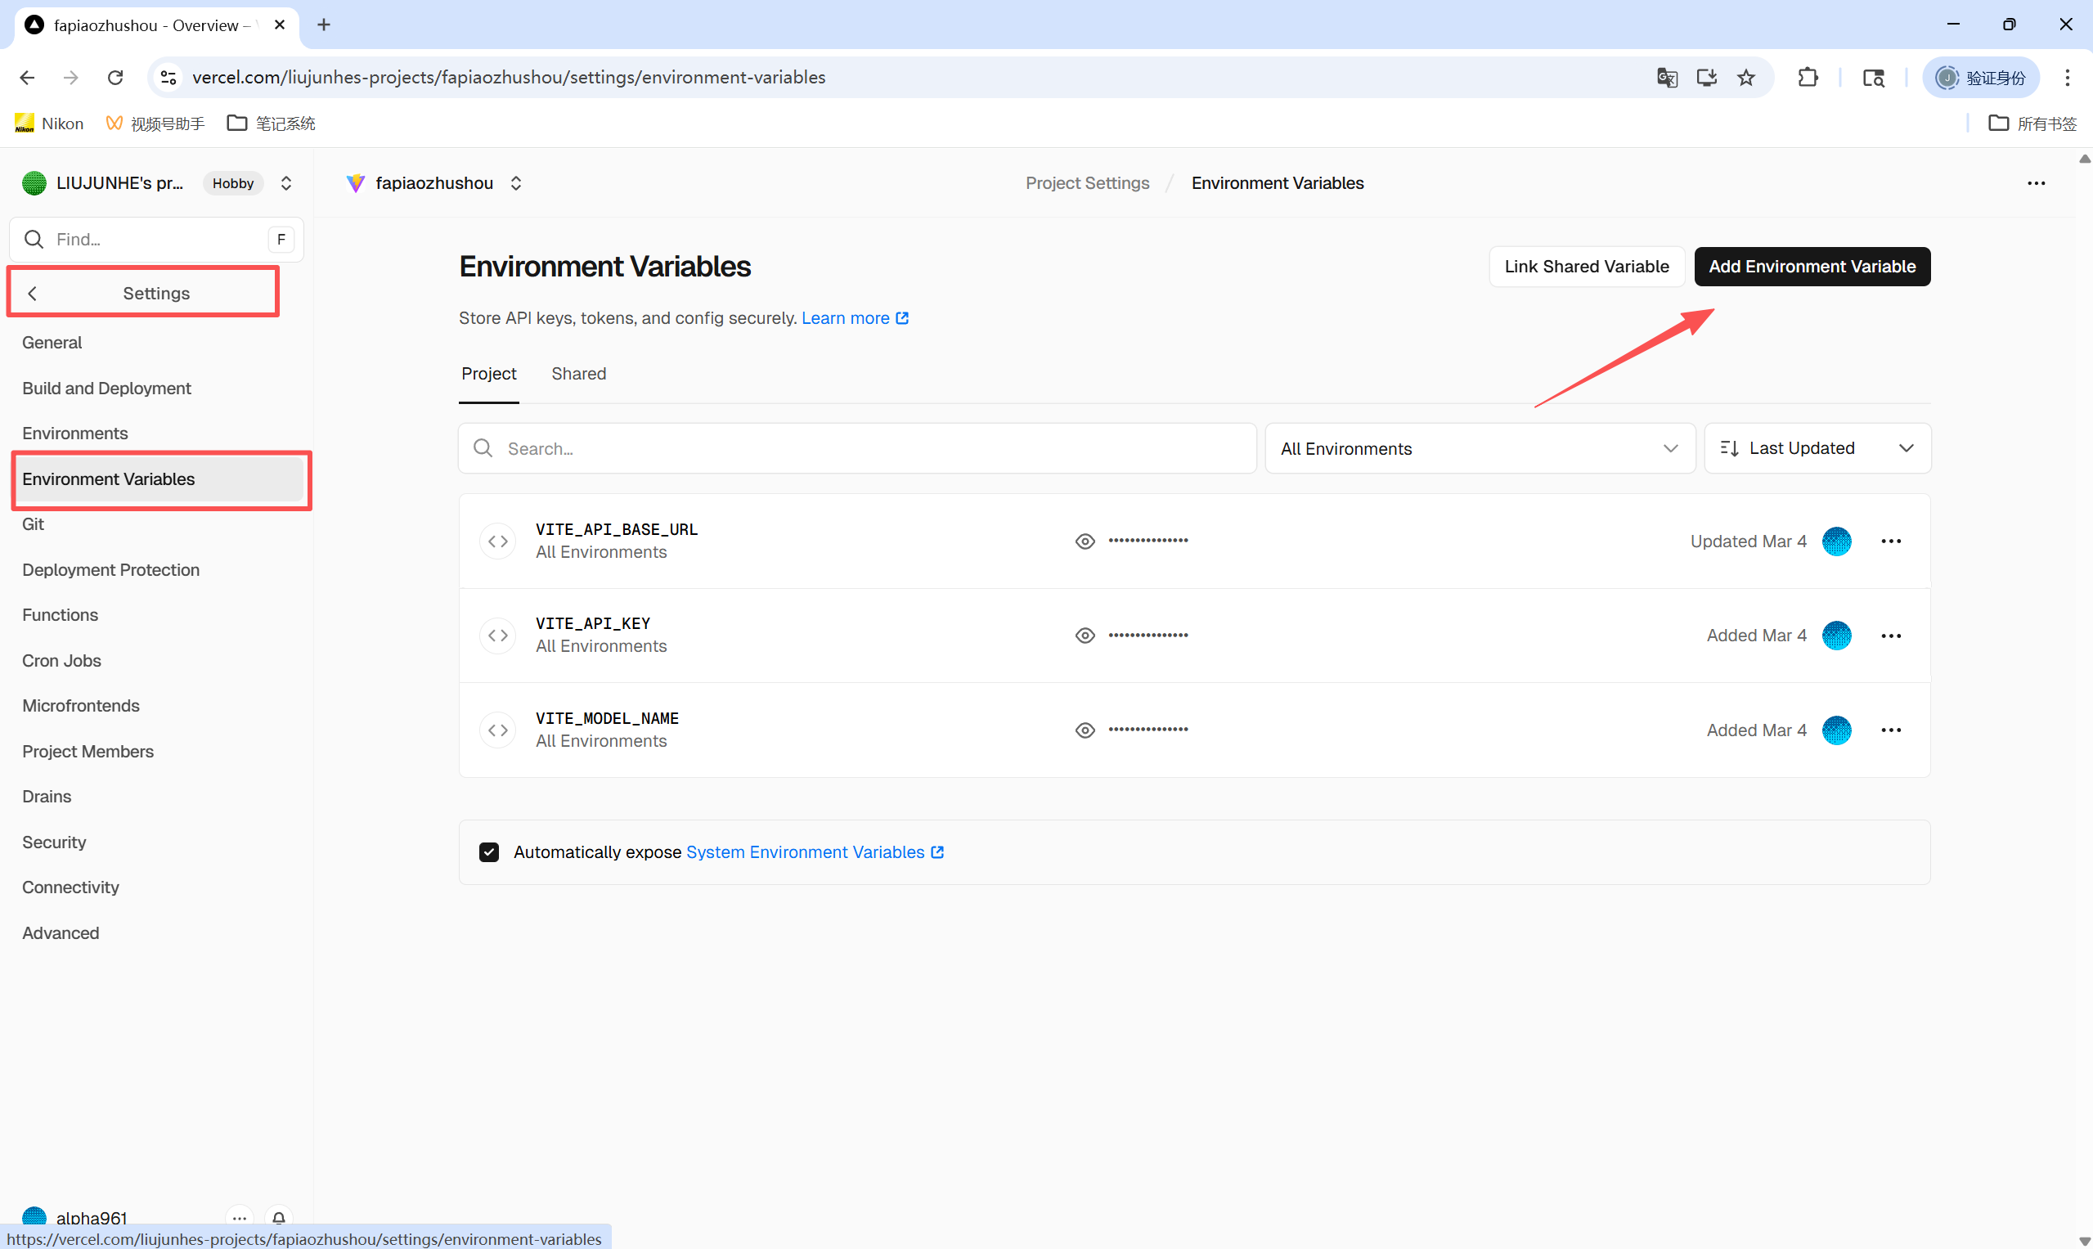The image size is (2093, 1249).
Task: Open the three-dot menu for VITE_API_KEY
Action: (1890, 636)
